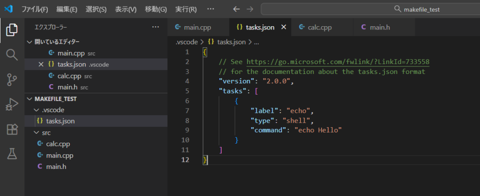Switch to the calc.cpp tab

320,27
